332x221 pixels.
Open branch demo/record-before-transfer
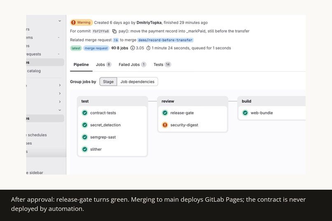pos(165,40)
